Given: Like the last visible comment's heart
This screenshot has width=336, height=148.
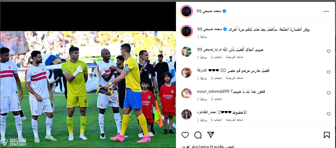Looking at the screenshot, I should (328, 114).
